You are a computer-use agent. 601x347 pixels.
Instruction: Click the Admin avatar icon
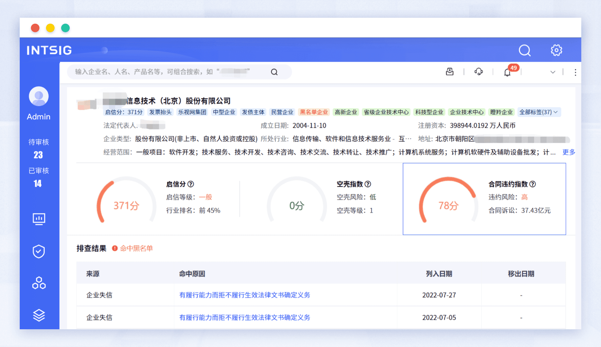[39, 96]
